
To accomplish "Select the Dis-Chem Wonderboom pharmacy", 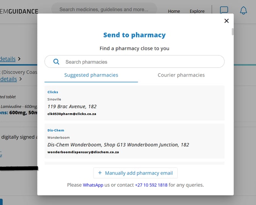I will tap(134, 141).
